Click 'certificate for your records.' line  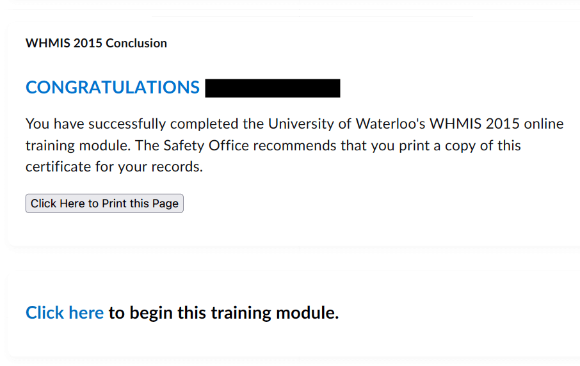point(114,167)
